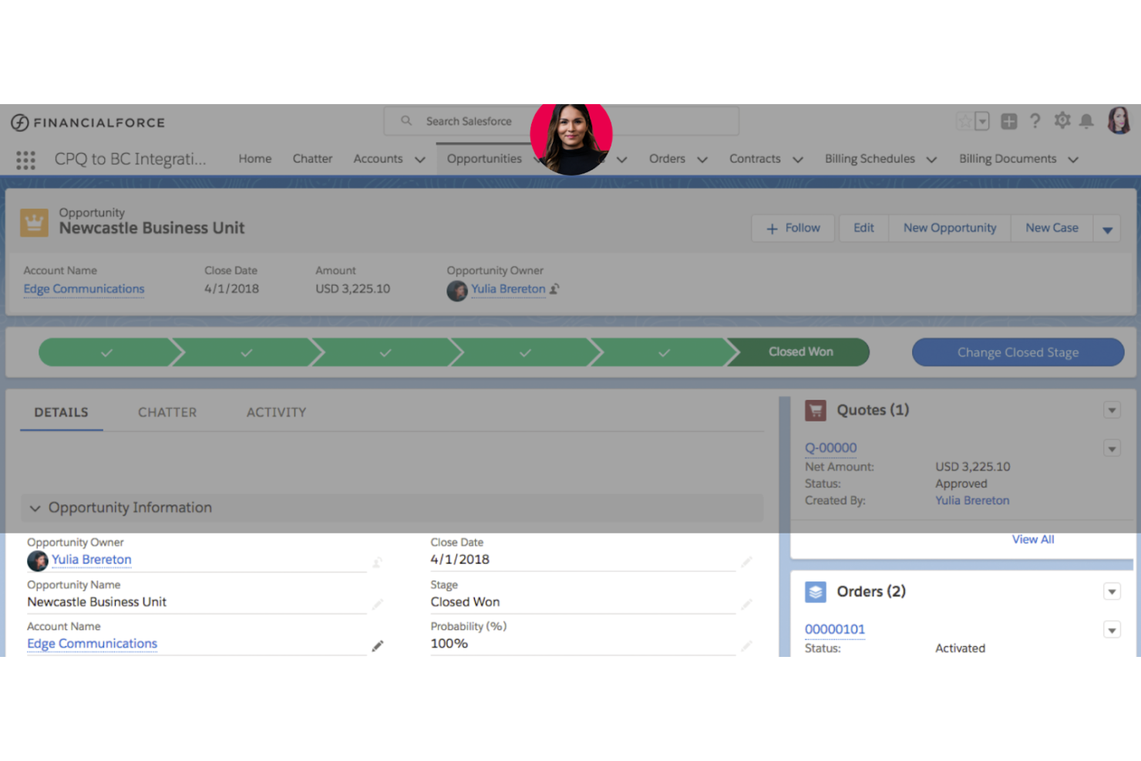Viewport: 1141px width, 761px height.
Task: Open the Accounts tab
Action: coord(378,159)
